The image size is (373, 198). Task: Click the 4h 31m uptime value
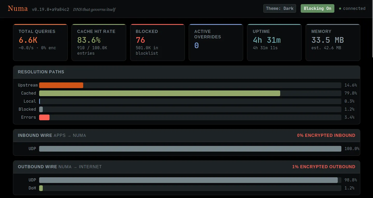(x=267, y=40)
